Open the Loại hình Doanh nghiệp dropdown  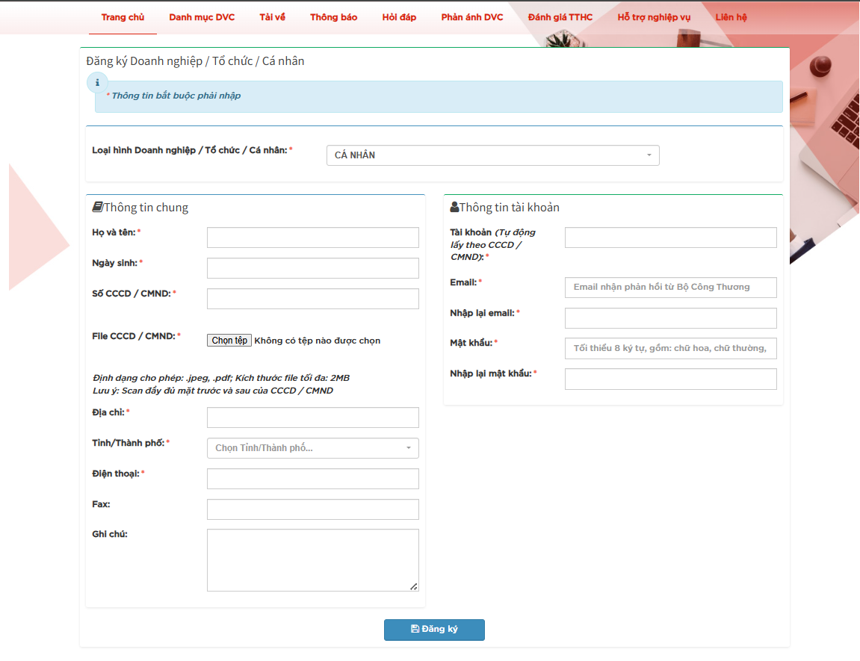(492, 155)
